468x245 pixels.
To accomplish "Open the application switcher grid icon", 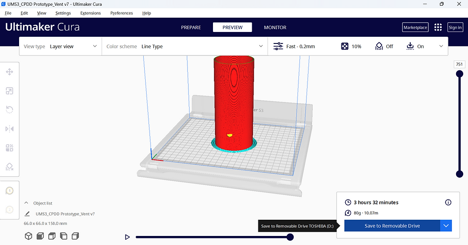I will [438, 27].
